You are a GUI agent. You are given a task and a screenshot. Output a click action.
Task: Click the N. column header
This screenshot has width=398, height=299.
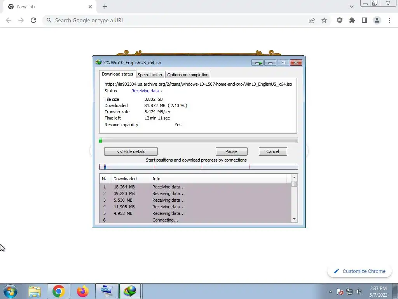coord(105,179)
